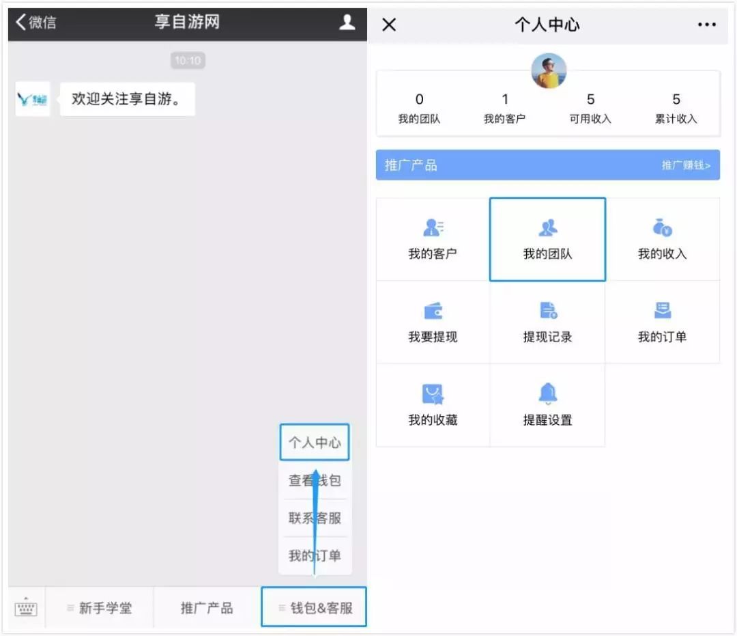This screenshot has width=737, height=636.
Task: Click the blue 推广产品 banner
Action: click(x=478, y=164)
